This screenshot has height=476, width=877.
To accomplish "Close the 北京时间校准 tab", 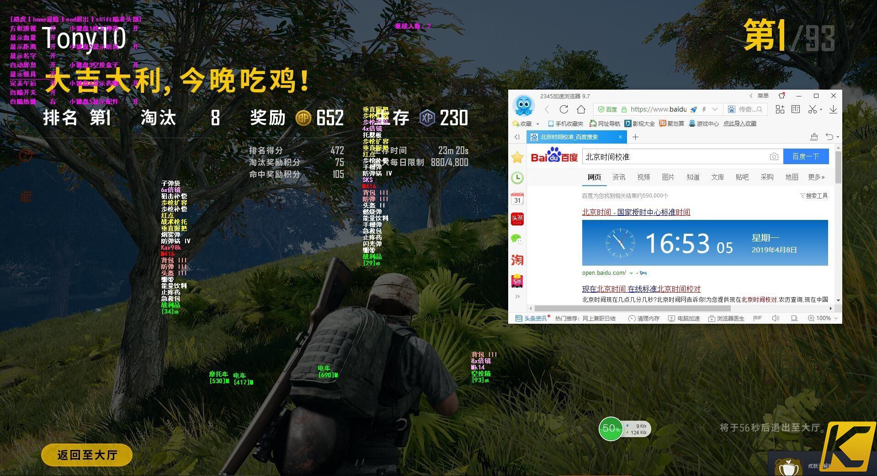I will pos(620,137).
